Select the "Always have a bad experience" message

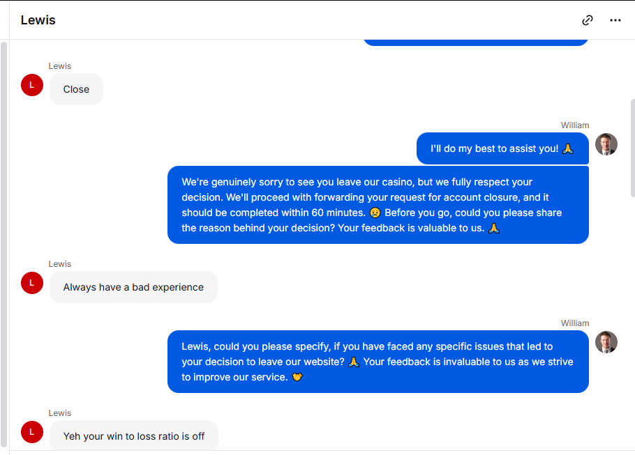134,287
